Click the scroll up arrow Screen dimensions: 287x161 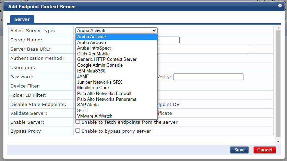click(x=278, y=28)
